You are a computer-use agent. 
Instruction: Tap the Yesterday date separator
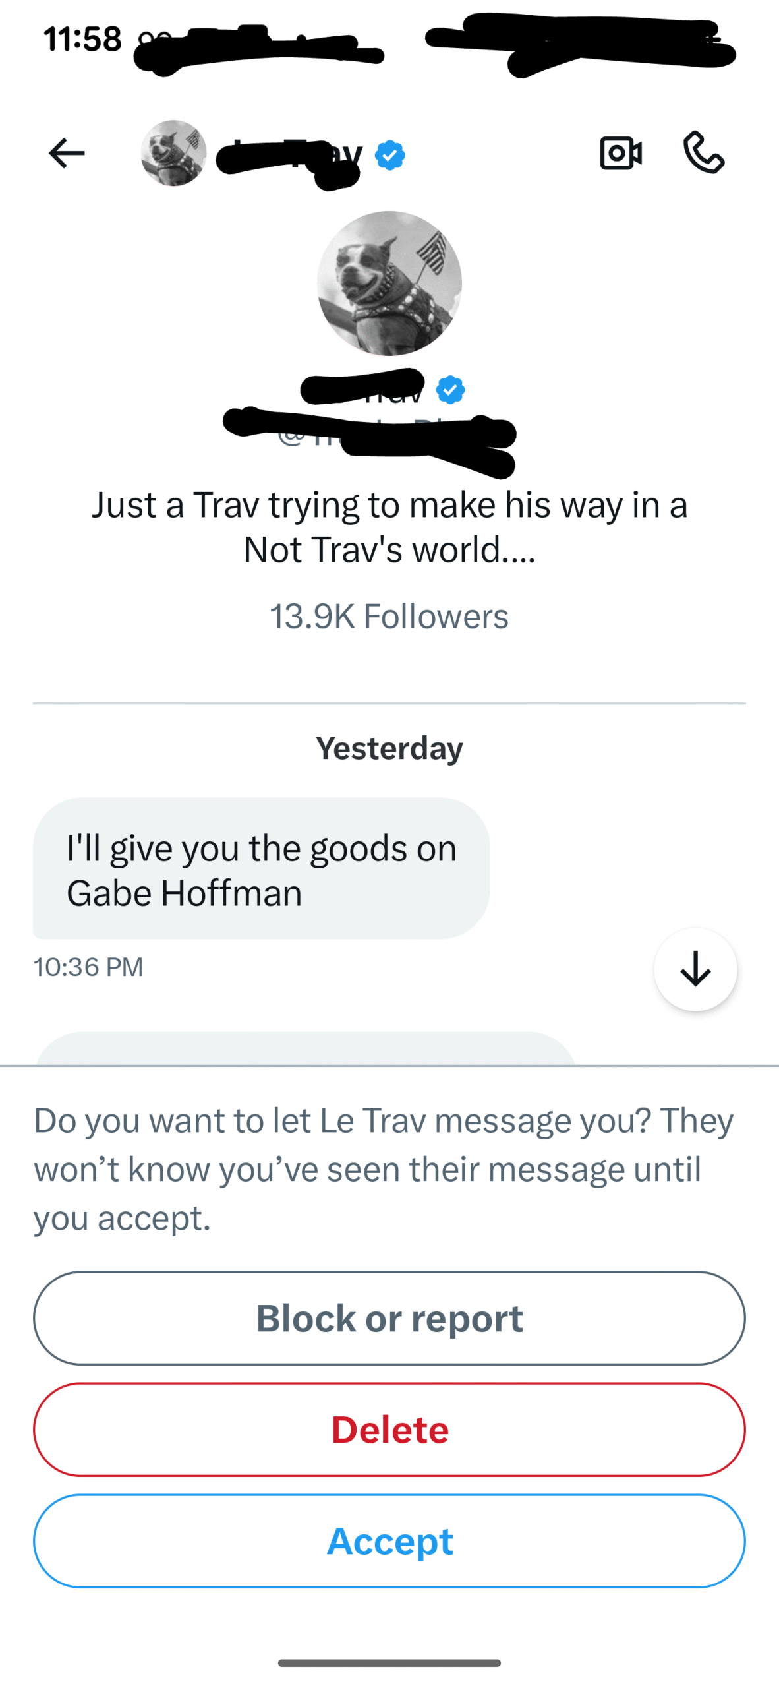pyautogui.click(x=389, y=748)
